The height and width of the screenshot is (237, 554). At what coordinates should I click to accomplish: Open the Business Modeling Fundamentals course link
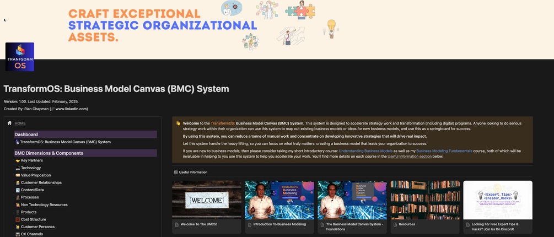444,151
